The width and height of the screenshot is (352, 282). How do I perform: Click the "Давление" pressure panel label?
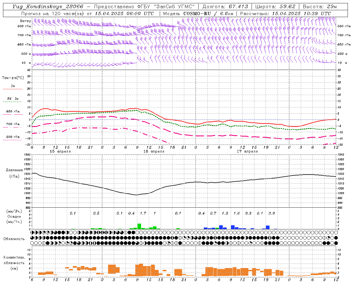[x=14, y=170]
